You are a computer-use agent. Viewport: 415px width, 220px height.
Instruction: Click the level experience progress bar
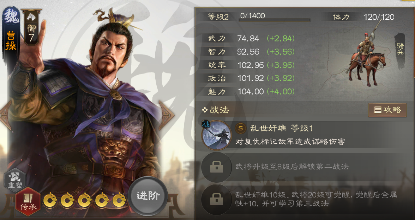pyautogui.click(x=275, y=20)
